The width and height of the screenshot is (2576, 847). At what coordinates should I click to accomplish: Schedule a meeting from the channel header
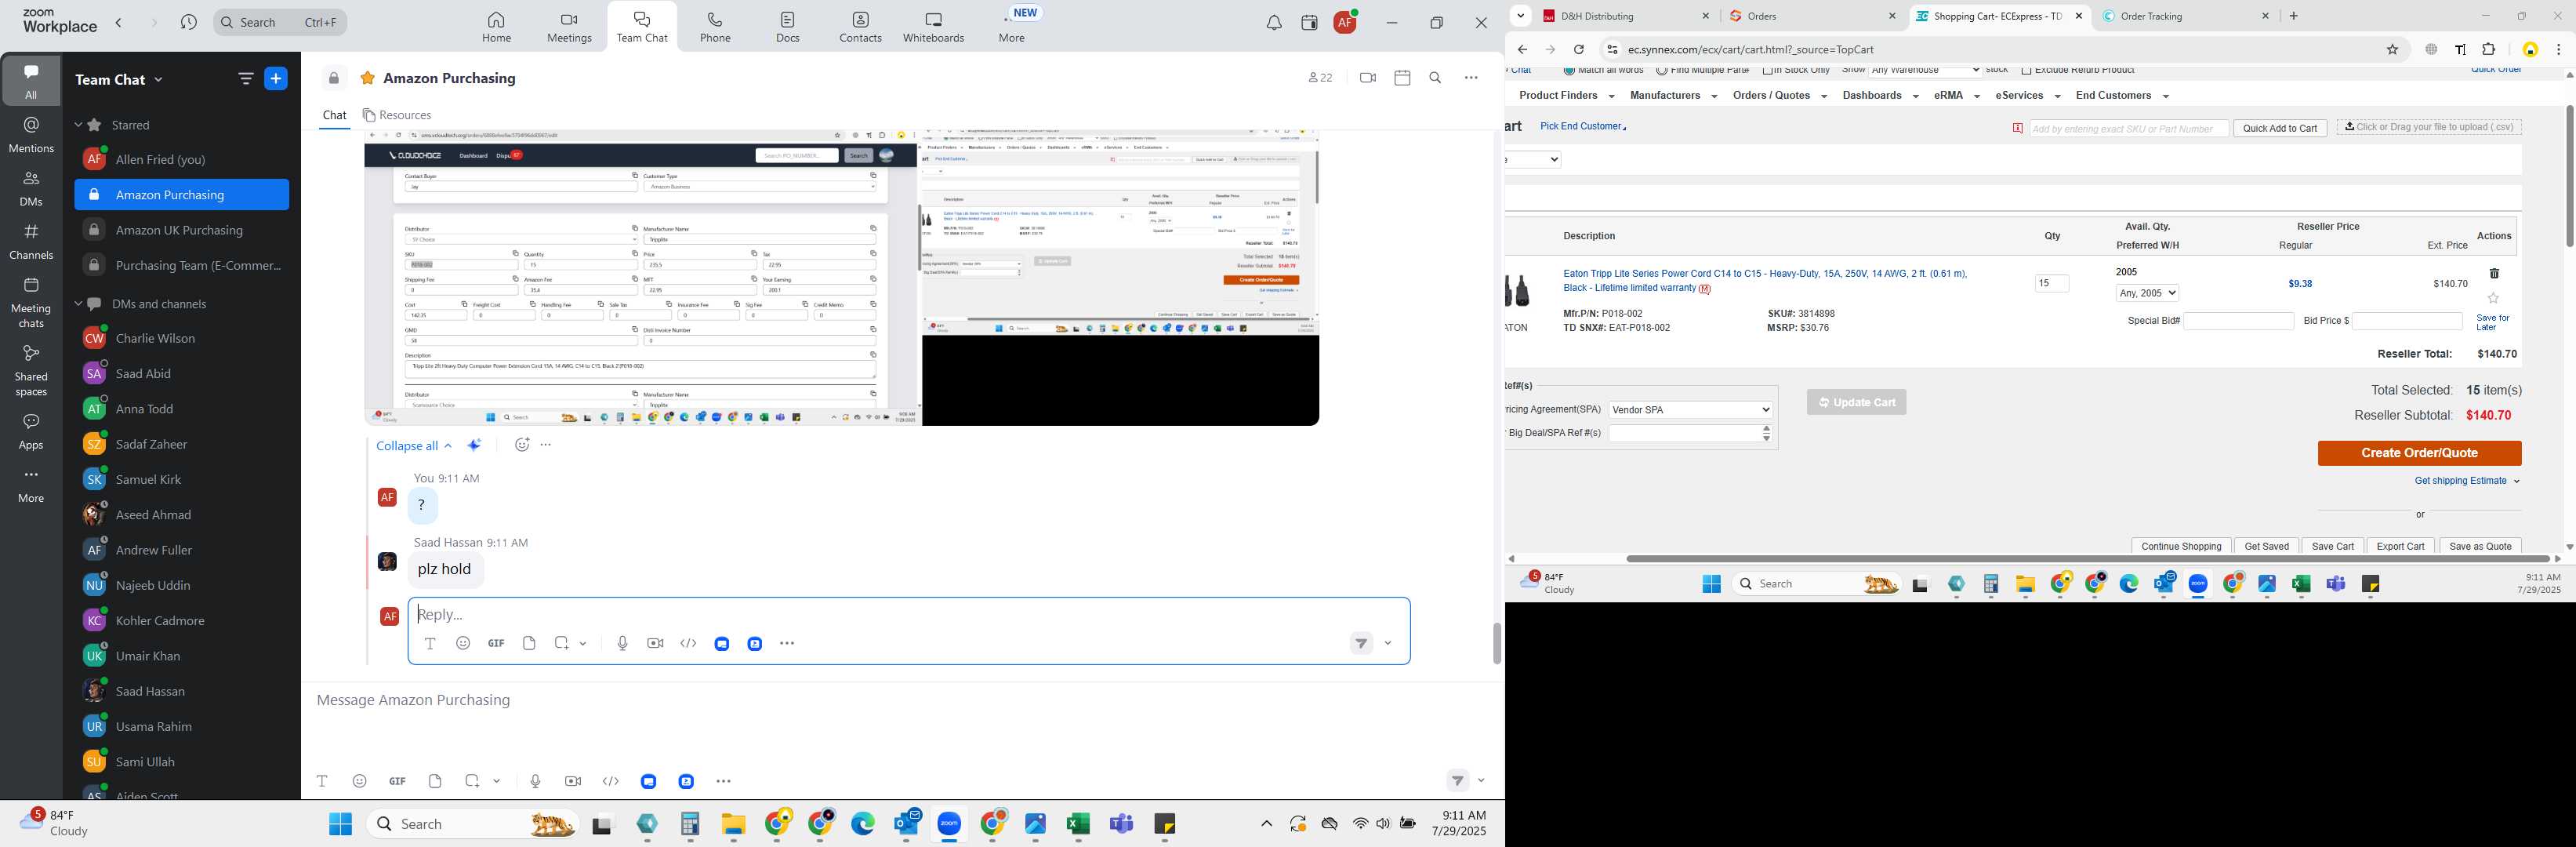coord(1402,78)
